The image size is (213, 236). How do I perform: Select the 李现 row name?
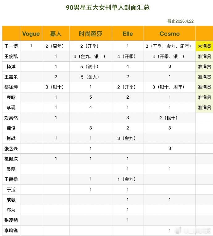pyautogui.click(x=11, y=107)
